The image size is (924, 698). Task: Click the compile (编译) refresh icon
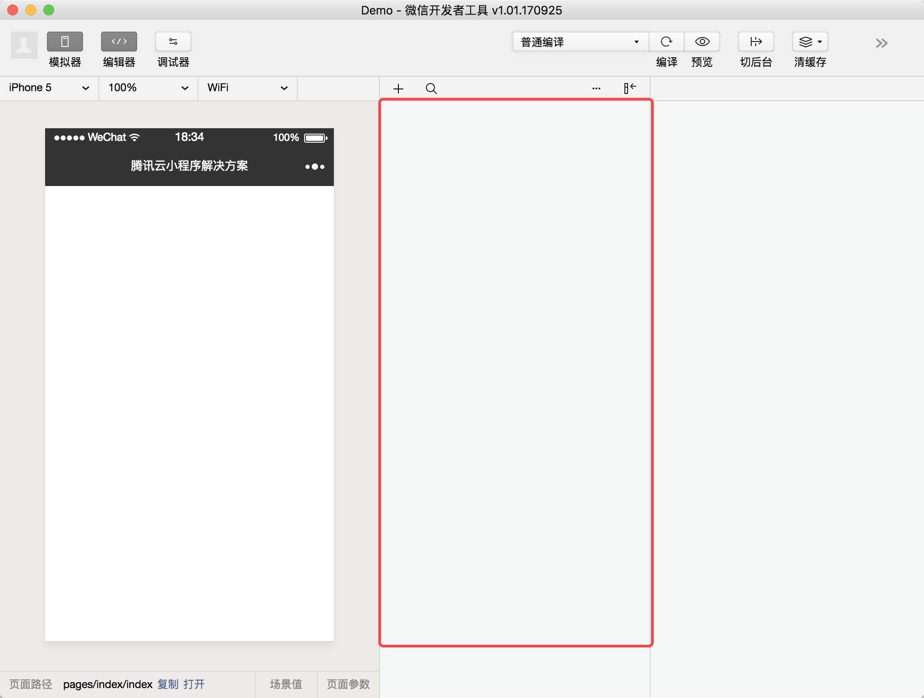coord(666,42)
